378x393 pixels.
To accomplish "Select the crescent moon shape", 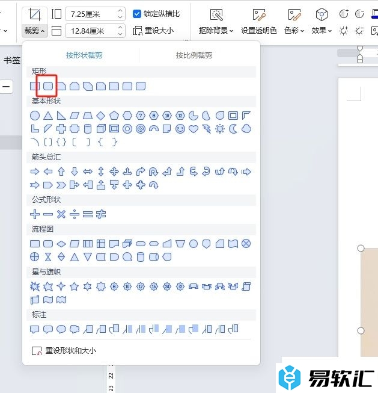I will point(233,129).
